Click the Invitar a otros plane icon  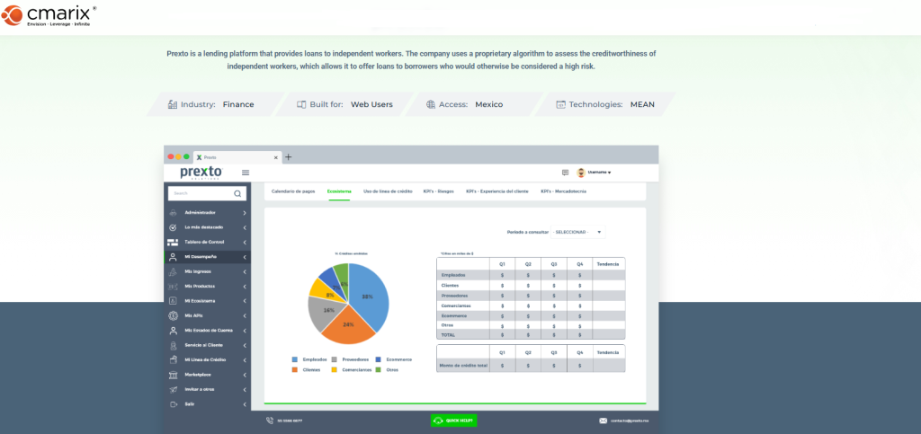173,389
